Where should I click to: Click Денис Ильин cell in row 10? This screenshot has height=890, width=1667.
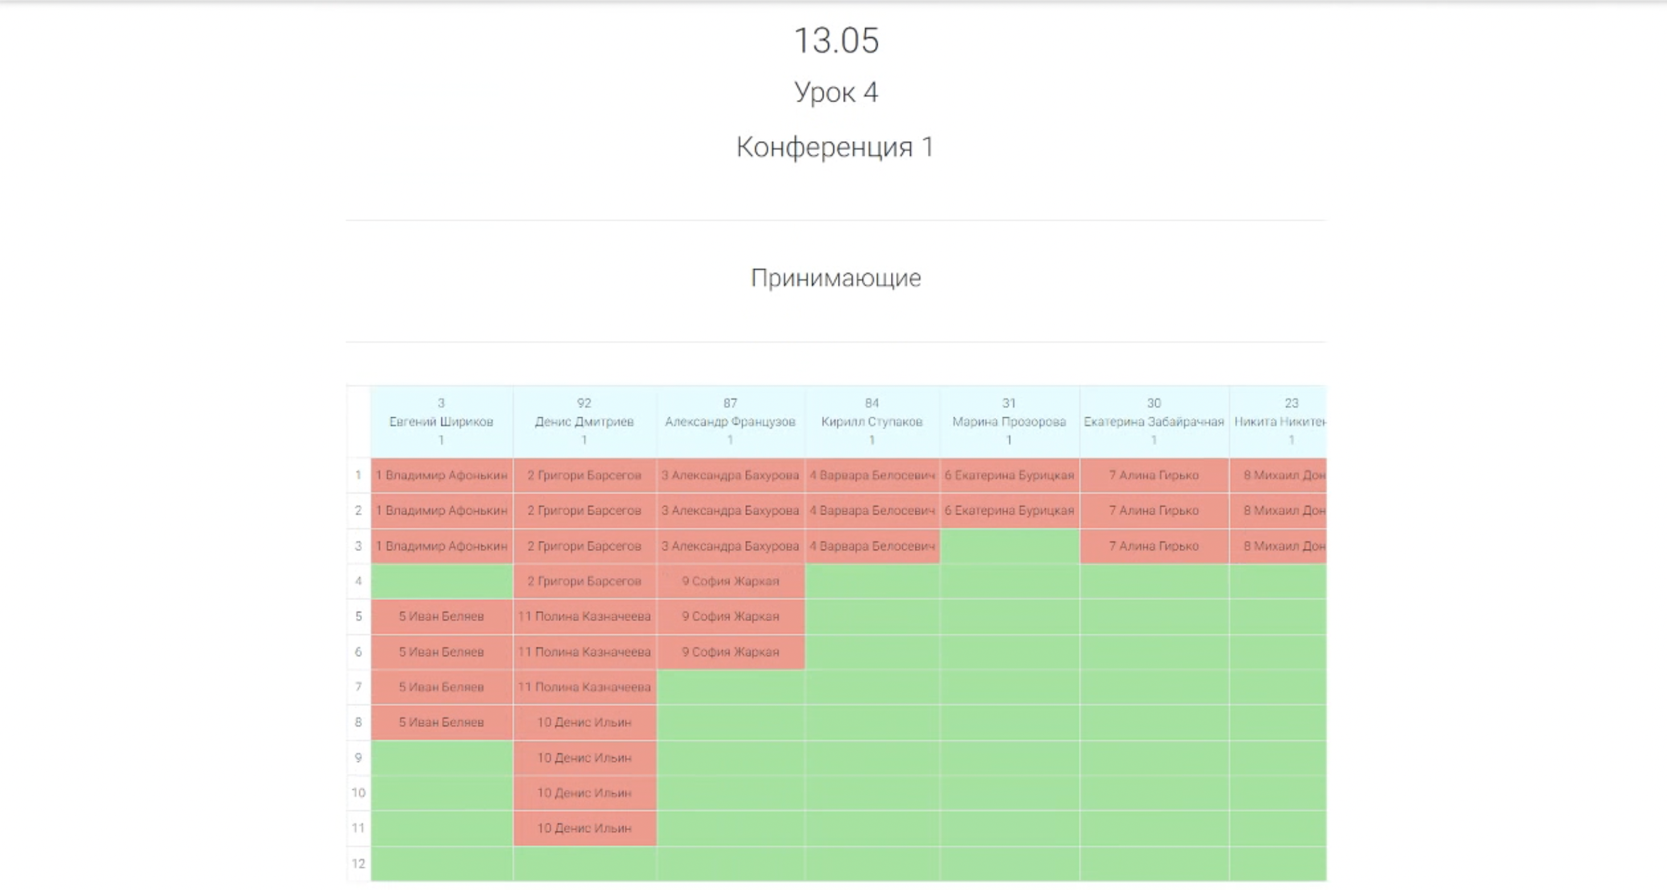584,793
